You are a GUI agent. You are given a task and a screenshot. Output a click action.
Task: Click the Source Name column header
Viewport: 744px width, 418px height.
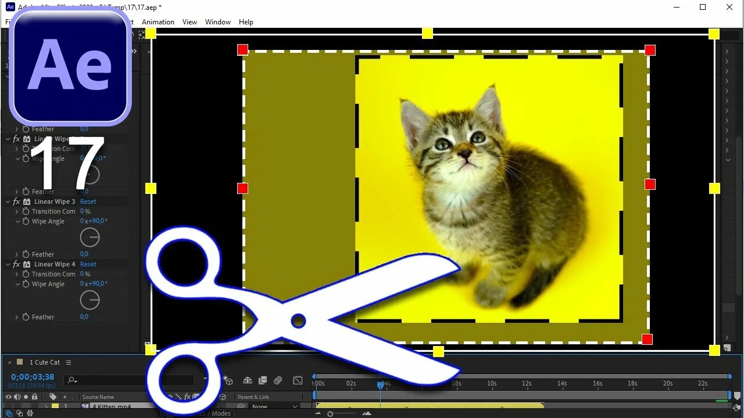[x=98, y=397]
